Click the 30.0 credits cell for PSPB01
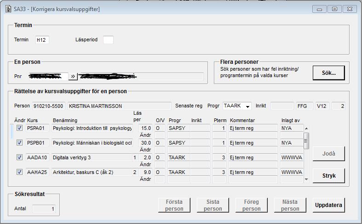This screenshot has height=224, width=362. [x=145, y=143]
